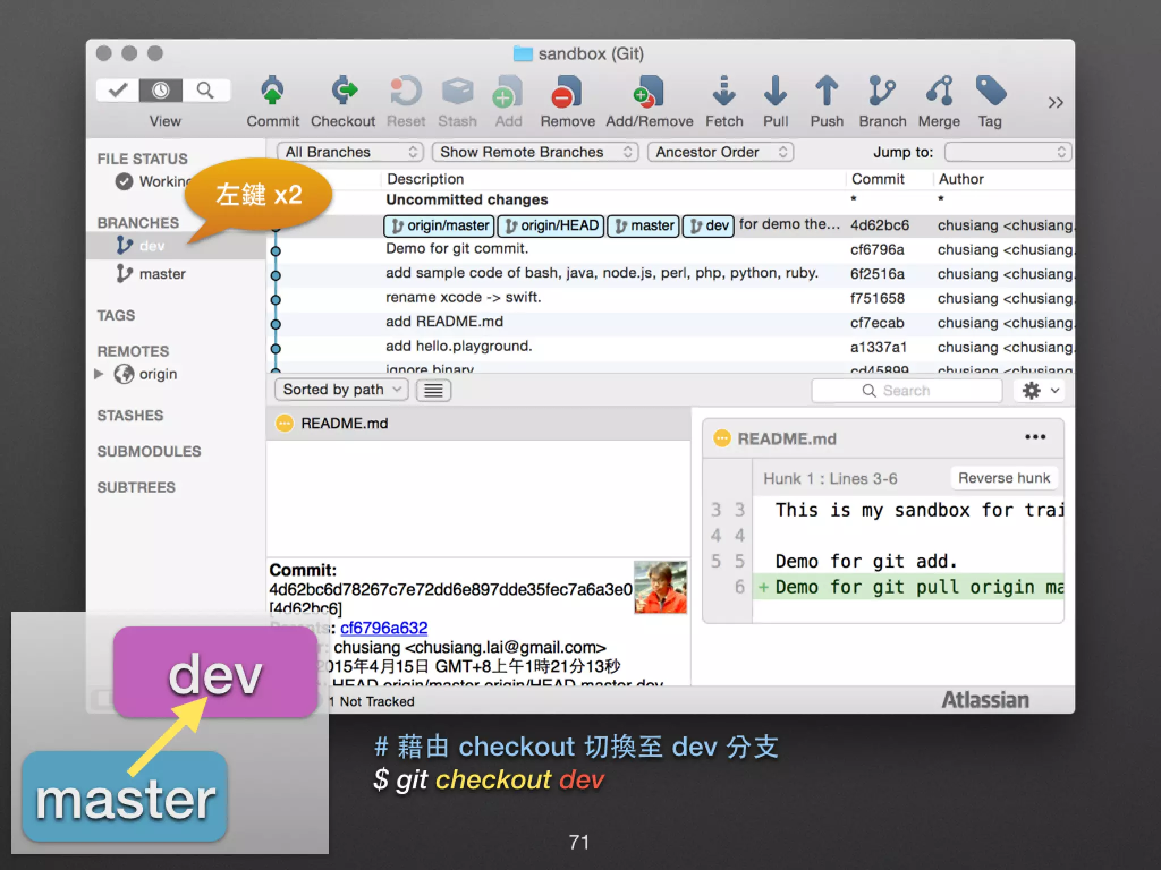1161x870 pixels.
Task: Click the Search field above file list
Action: click(x=906, y=391)
